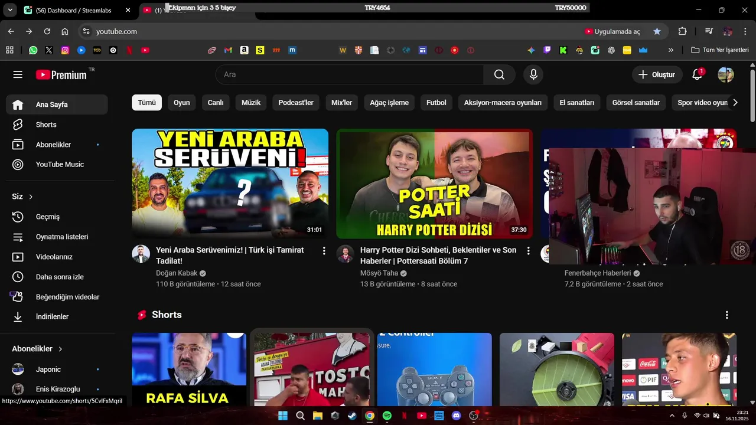Open the Fenerbahçe Haberleri channel link
Screen dimensions: 756x425
(598, 273)
